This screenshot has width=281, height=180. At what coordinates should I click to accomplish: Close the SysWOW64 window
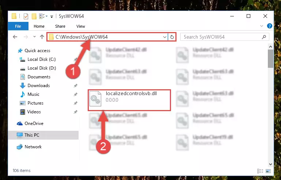[x=265, y=16]
